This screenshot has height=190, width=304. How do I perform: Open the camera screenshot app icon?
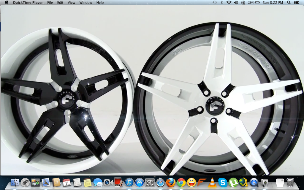264,183
